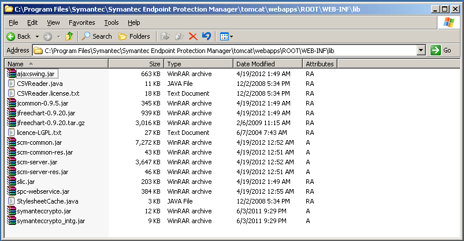Click the 3,647 KB size value
Viewport: 464px width, 241px height.
tap(148, 162)
